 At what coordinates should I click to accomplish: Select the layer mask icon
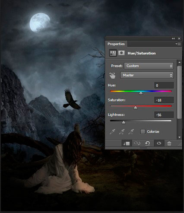click(x=121, y=53)
